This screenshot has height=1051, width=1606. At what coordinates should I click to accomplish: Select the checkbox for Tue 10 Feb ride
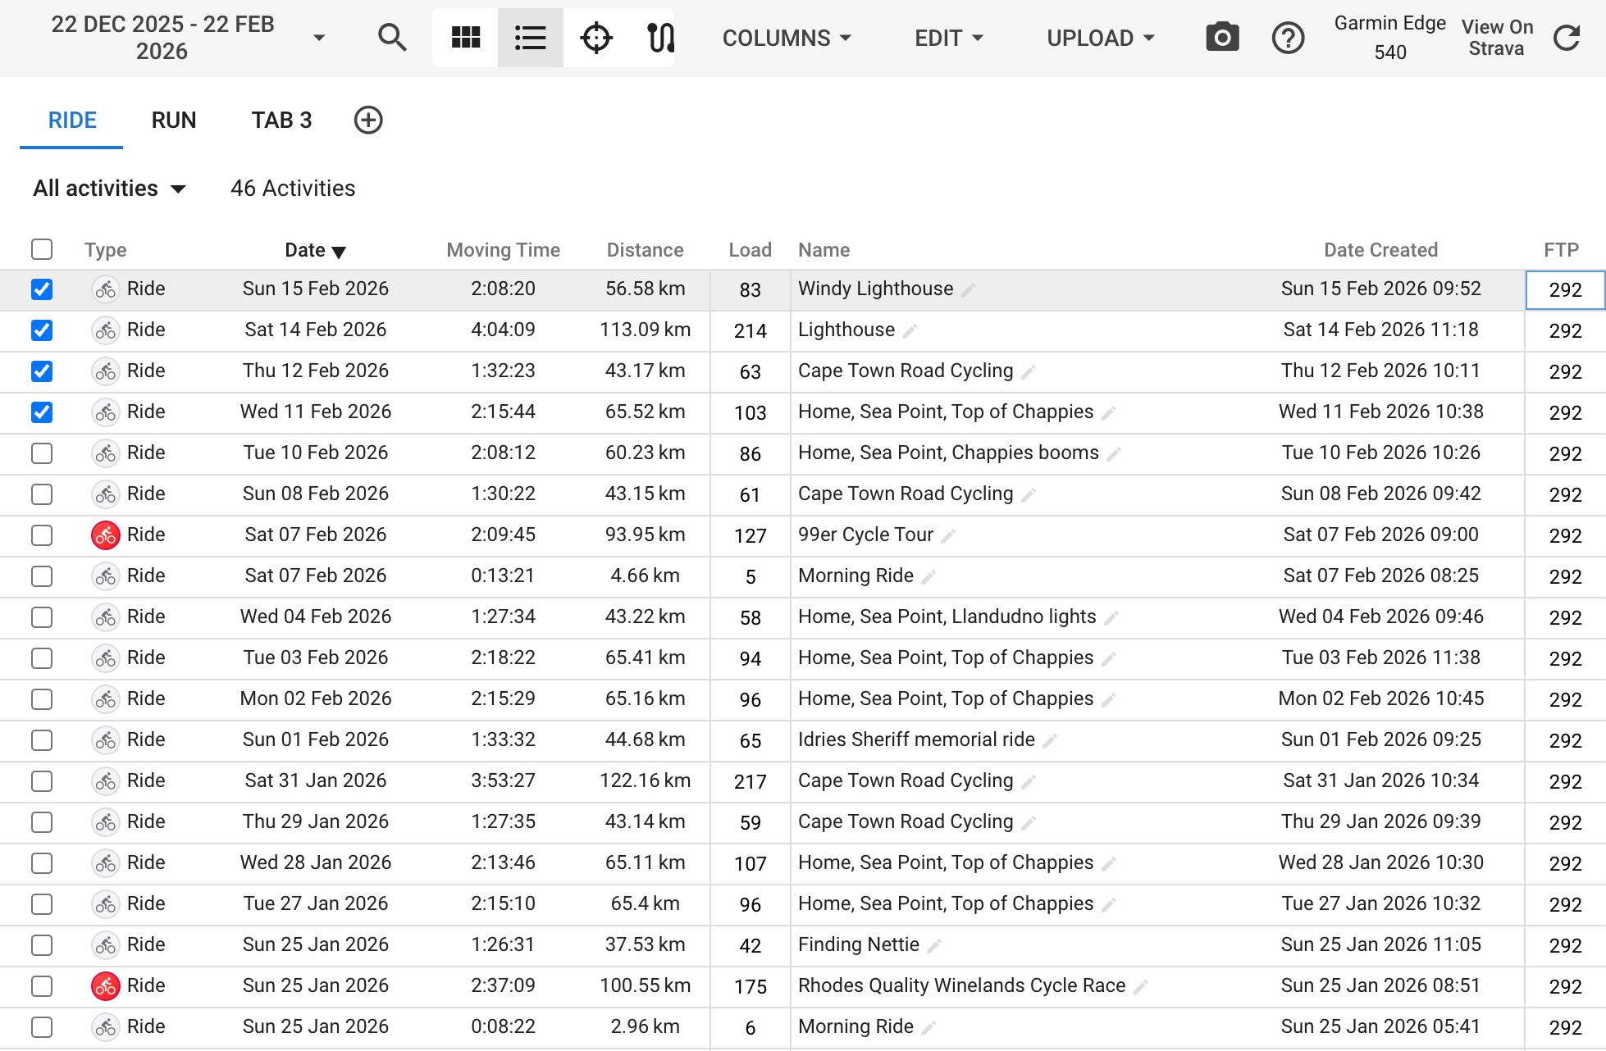(x=42, y=453)
